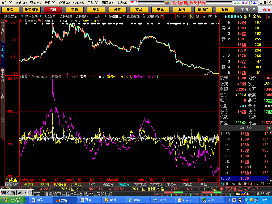Click the 细 detail tab at bottom right
272x204 pixels.
point(222,184)
